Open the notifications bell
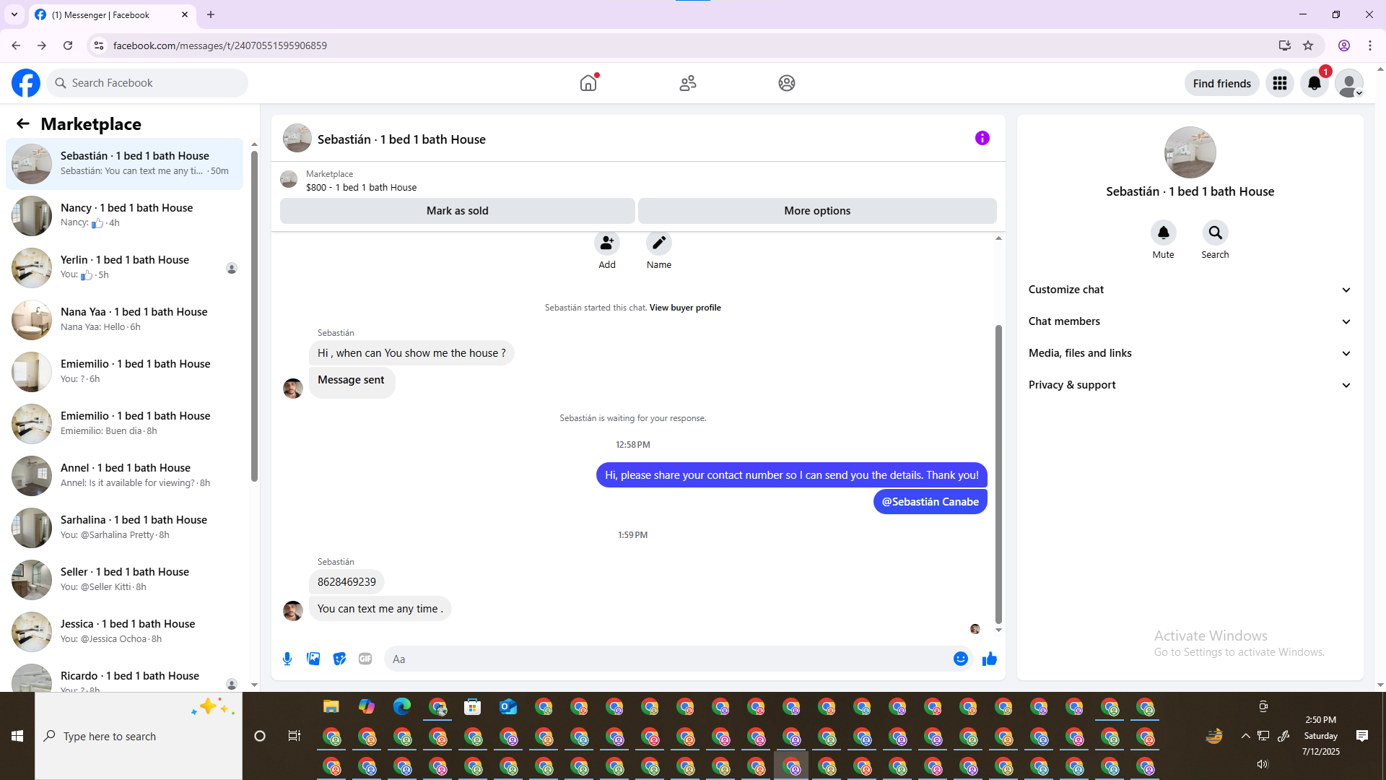Screen dimensions: 1386x780 [1314, 83]
